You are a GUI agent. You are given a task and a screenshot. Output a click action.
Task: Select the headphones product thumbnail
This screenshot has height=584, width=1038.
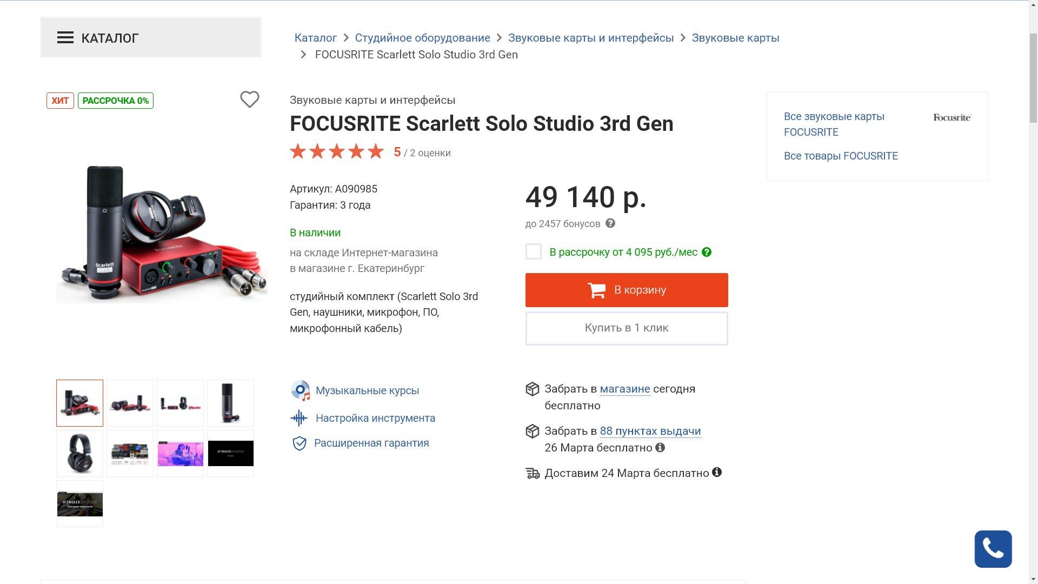coord(79,453)
